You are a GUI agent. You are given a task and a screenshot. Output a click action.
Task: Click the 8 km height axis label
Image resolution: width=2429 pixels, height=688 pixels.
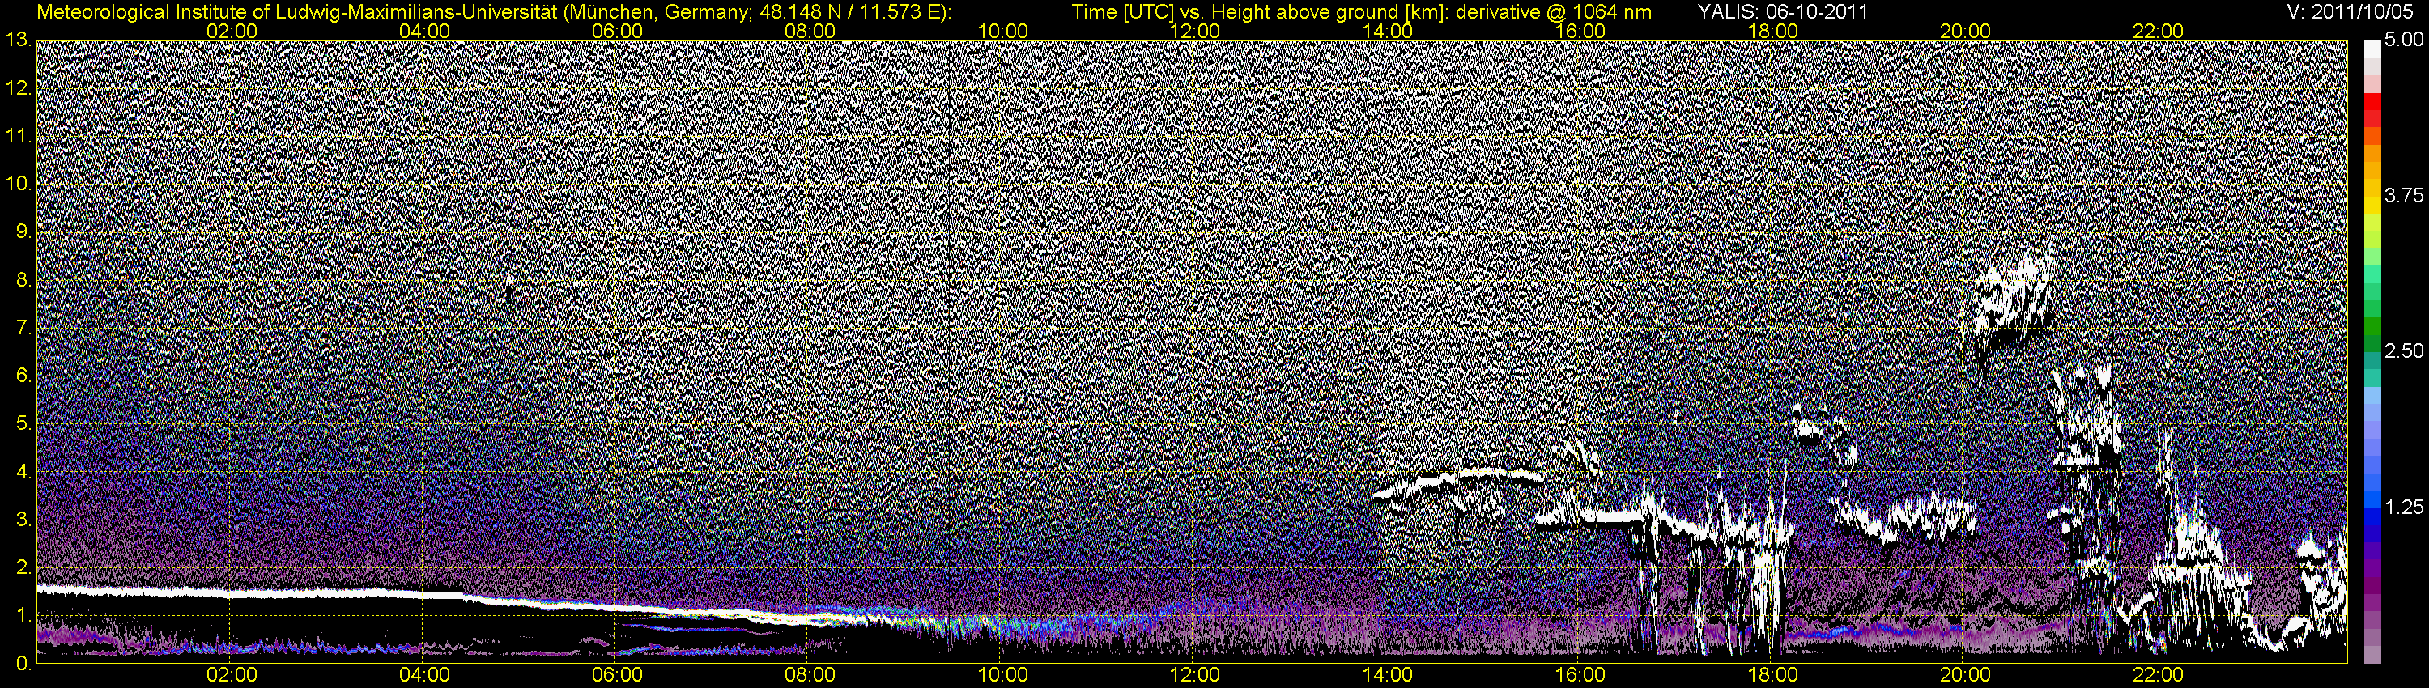click(x=23, y=280)
